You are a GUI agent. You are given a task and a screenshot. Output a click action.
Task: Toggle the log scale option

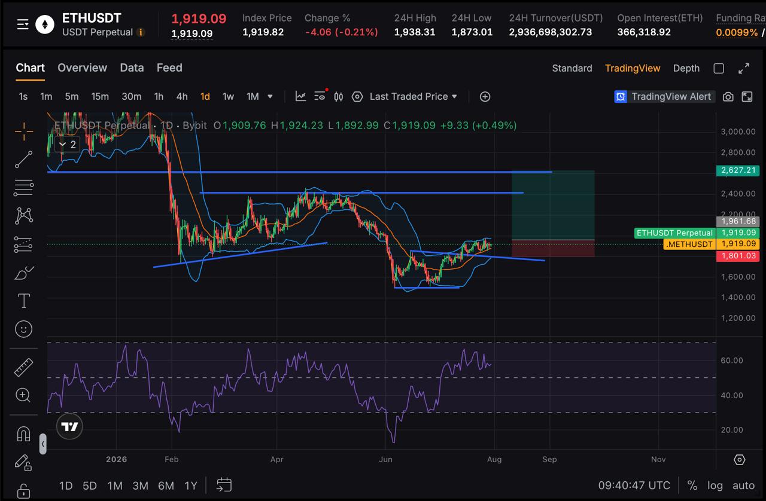715,485
